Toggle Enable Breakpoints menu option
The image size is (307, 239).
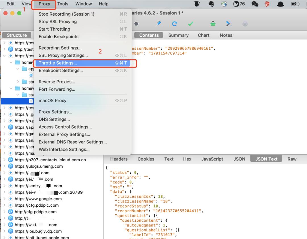[x=59, y=37]
